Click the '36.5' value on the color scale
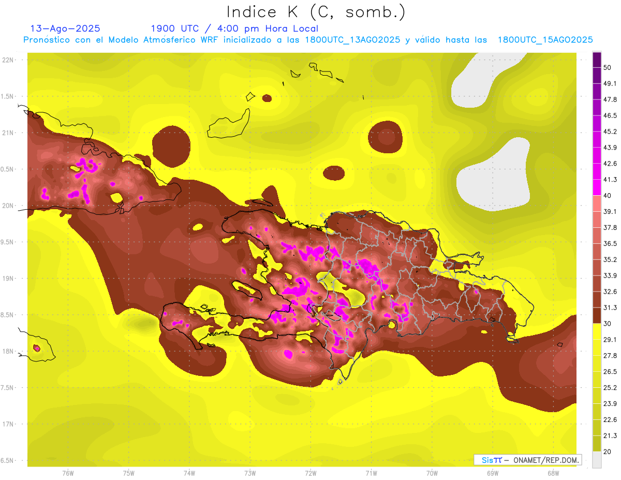Image resolution: width=621 pixels, height=480 pixels. click(610, 243)
